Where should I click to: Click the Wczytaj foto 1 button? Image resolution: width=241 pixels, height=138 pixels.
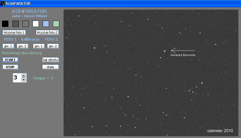pos(14,32)
